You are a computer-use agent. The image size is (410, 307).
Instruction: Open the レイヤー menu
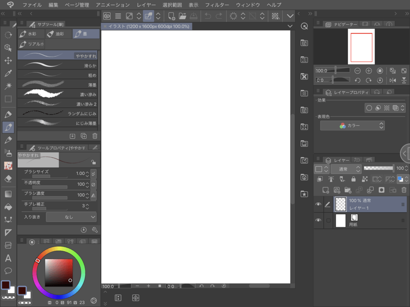146,5
